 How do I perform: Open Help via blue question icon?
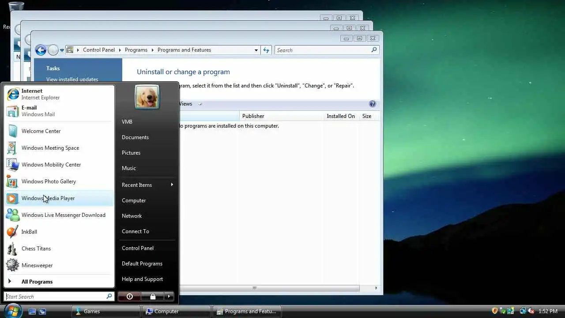pos(372,104)
